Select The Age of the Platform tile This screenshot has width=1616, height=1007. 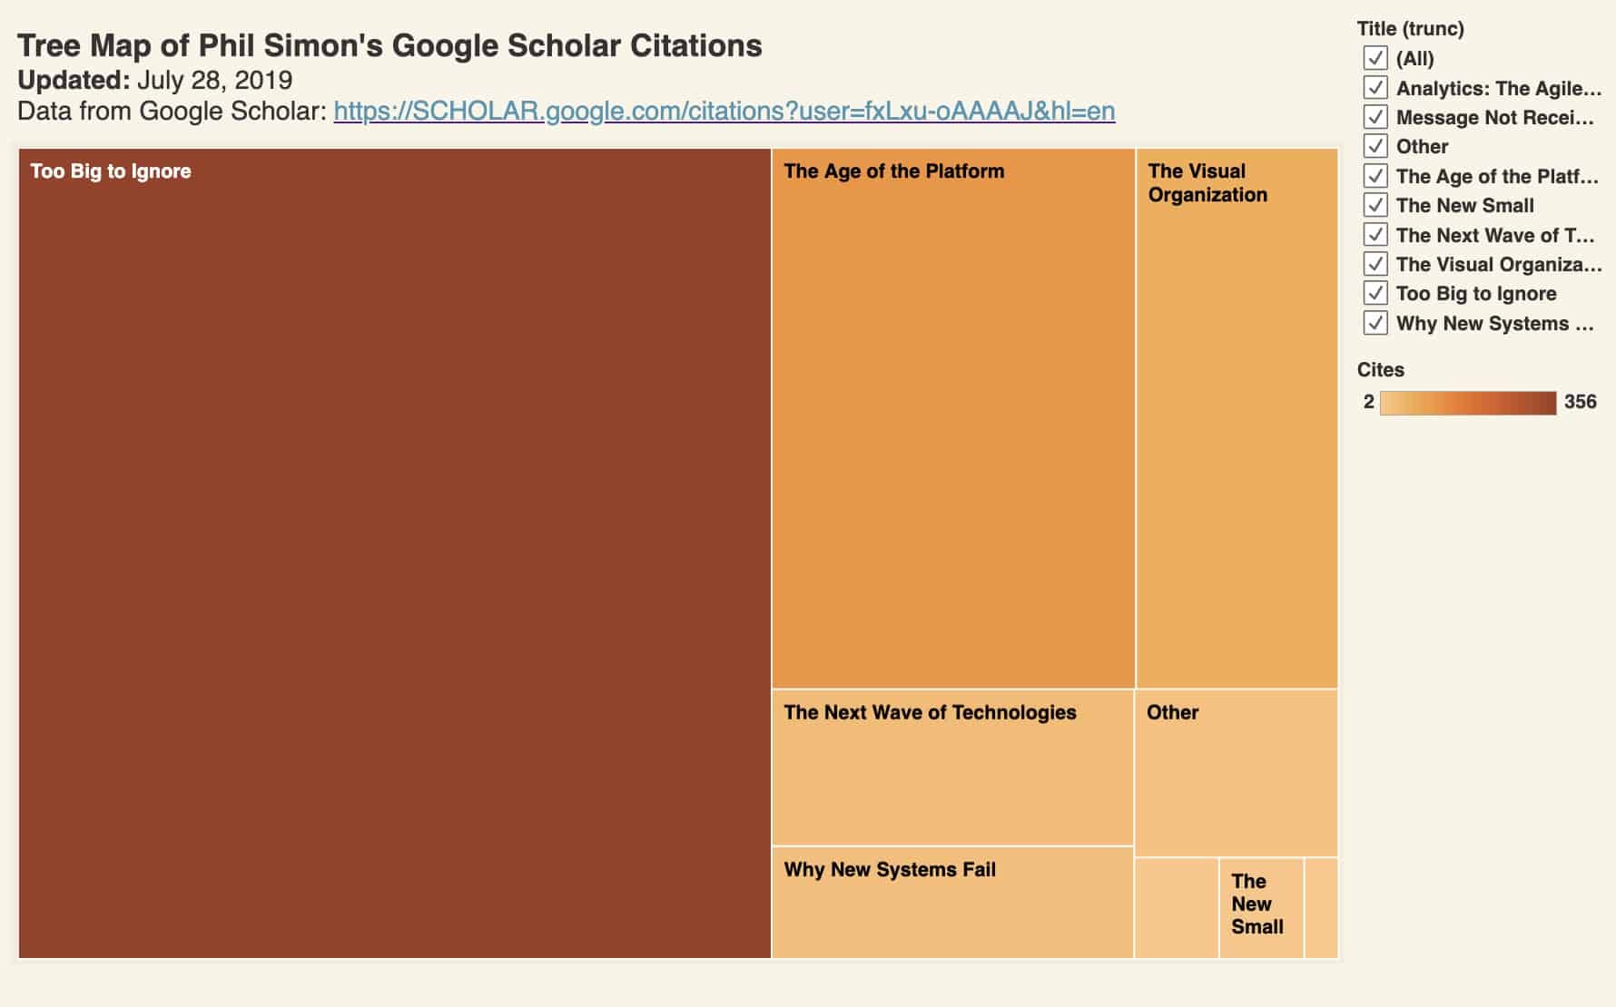[x=953, y=418]
